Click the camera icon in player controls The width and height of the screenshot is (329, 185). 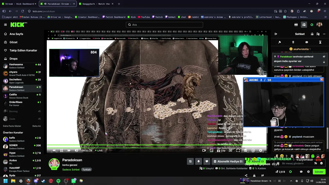pos(204,151)
